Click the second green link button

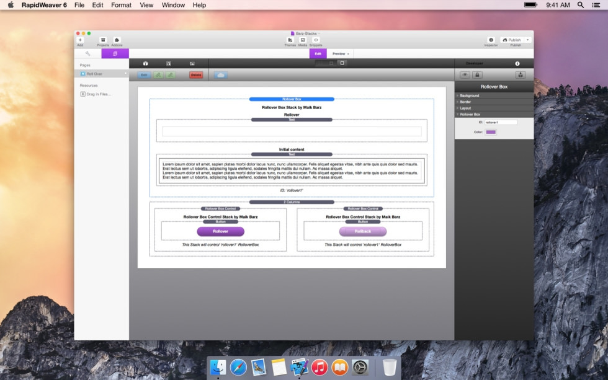pyautogui.click(x=171, y=75)
